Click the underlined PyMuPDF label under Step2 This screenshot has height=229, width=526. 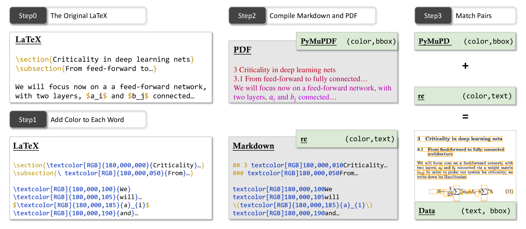(x=318, y=41)
